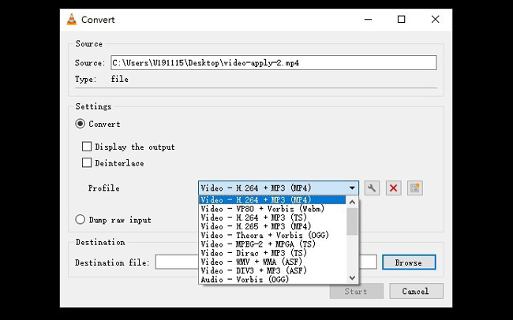Select Audio - Vorbis (OGG) profile
This screenshot has width=513, height=320.
272,279
